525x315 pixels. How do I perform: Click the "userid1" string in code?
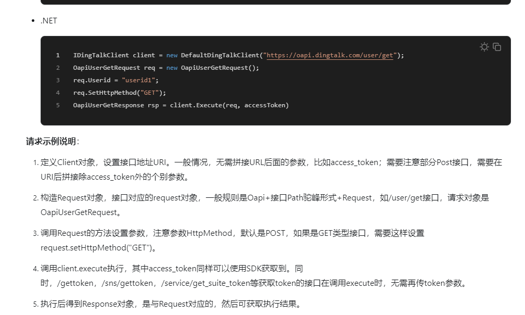139,80
